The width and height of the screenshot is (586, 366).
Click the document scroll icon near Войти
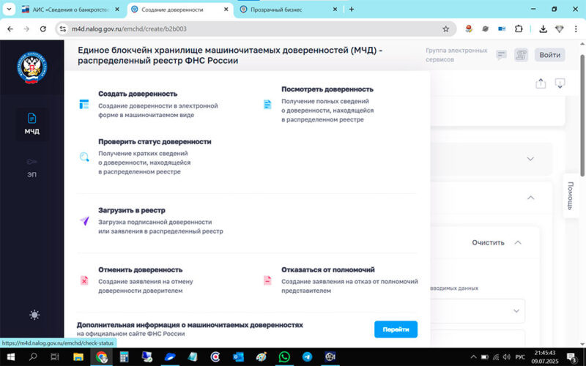pos(521,56)
